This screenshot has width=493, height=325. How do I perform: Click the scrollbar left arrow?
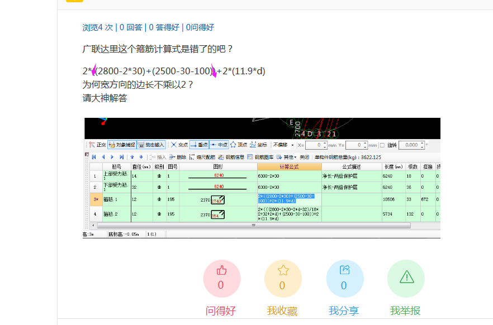93,226
